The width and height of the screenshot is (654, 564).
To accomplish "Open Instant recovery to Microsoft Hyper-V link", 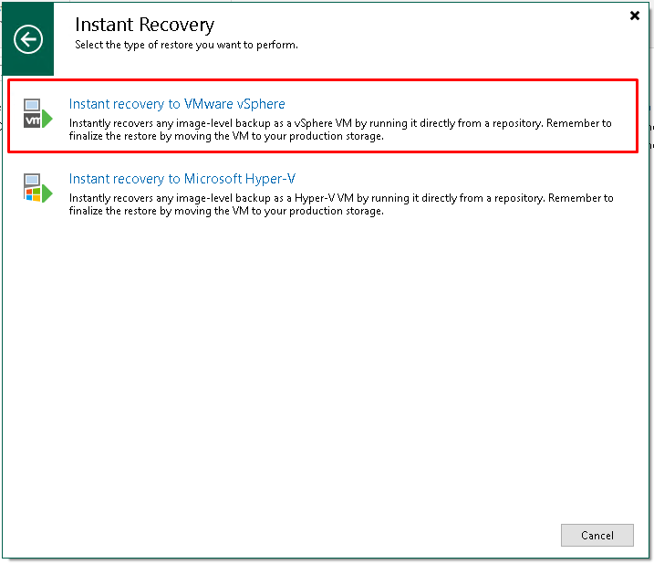I will point(182,179).
